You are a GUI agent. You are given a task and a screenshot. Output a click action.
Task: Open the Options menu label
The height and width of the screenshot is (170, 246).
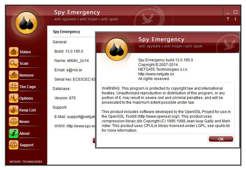(x=26, y=98)
